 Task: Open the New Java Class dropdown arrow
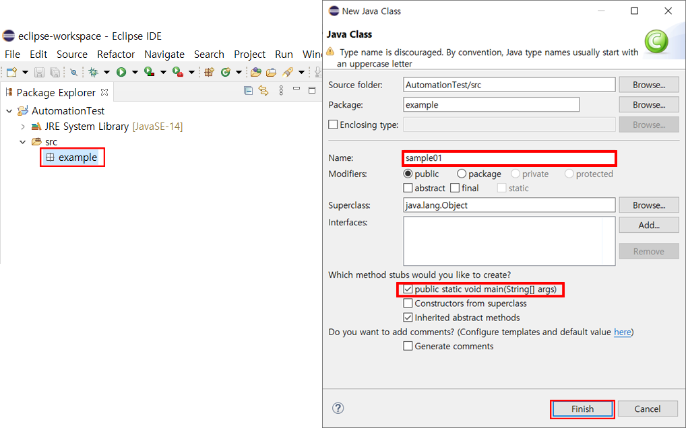239,73
